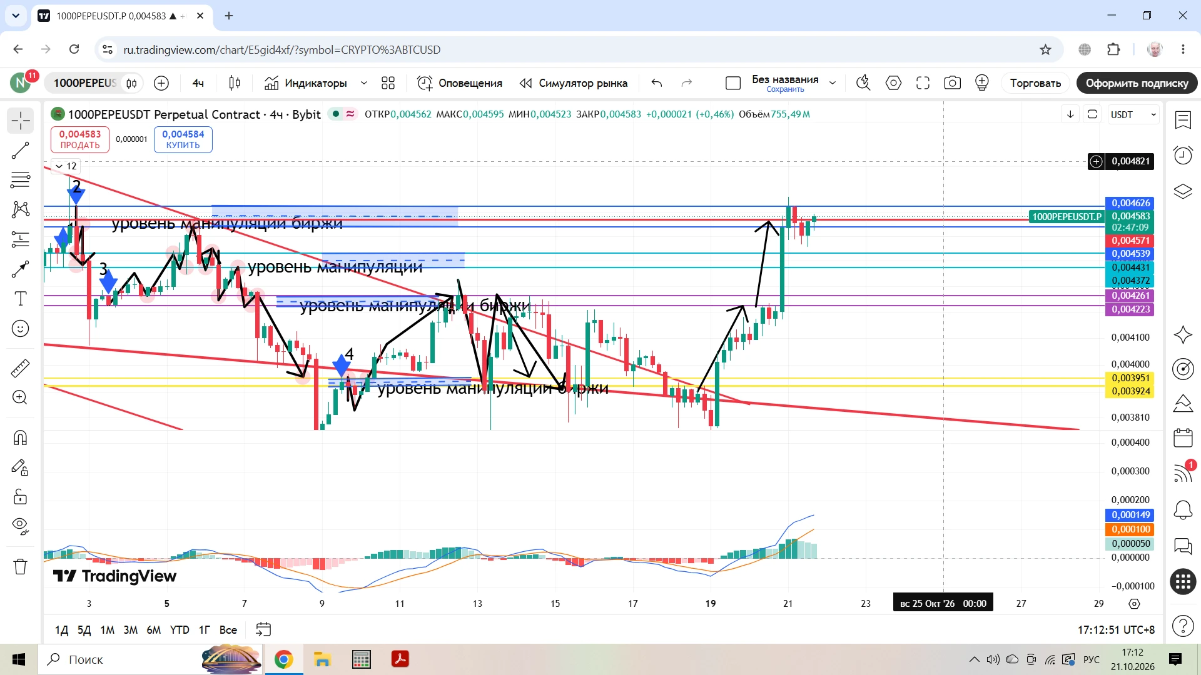Click Оформить подписку subscription button
The width and height of the screenshot is (1201, 675).
tap(1137, 83)
